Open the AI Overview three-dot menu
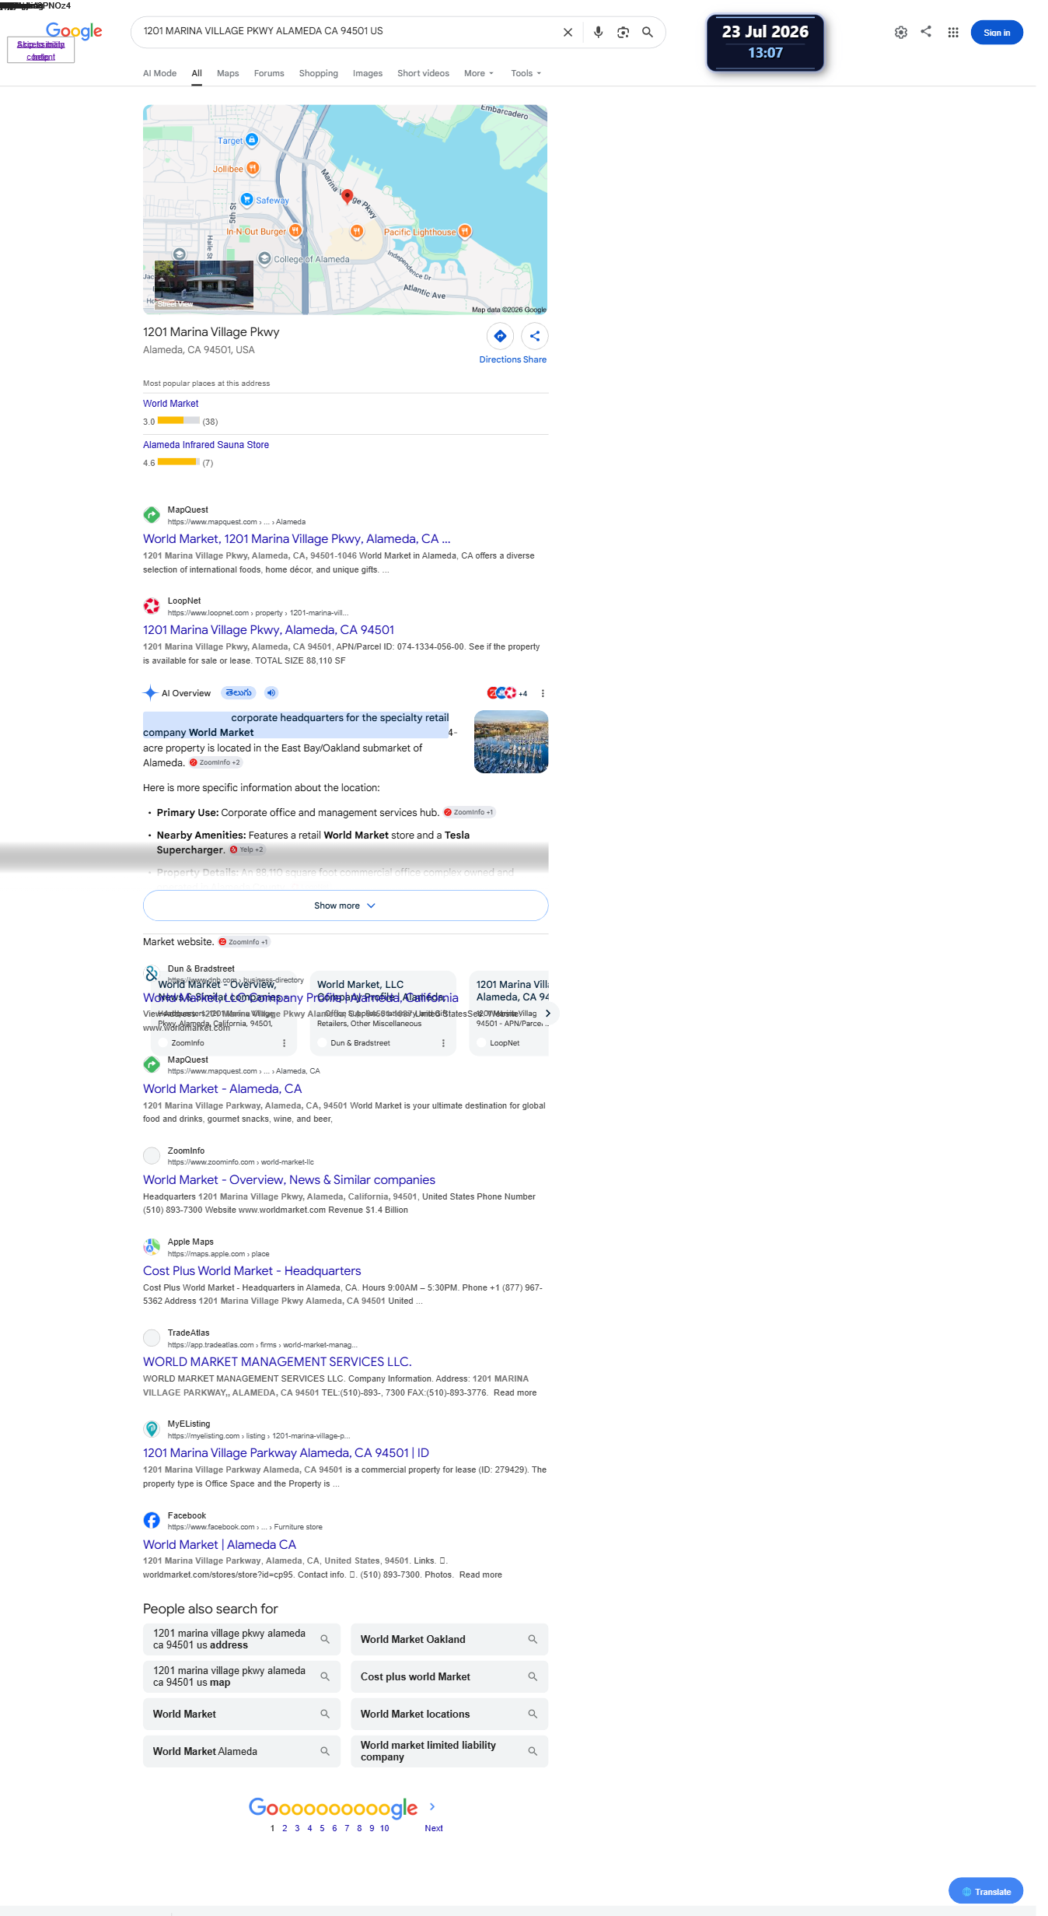The width and height of the screenshot is (1048, 1916). coord(543,693)
